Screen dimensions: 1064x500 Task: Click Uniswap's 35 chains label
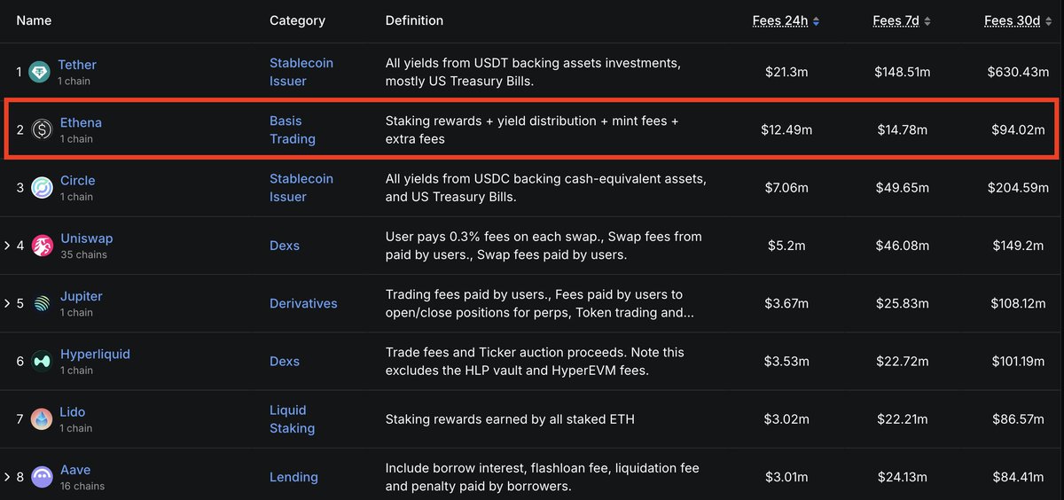tap(83, 254)
